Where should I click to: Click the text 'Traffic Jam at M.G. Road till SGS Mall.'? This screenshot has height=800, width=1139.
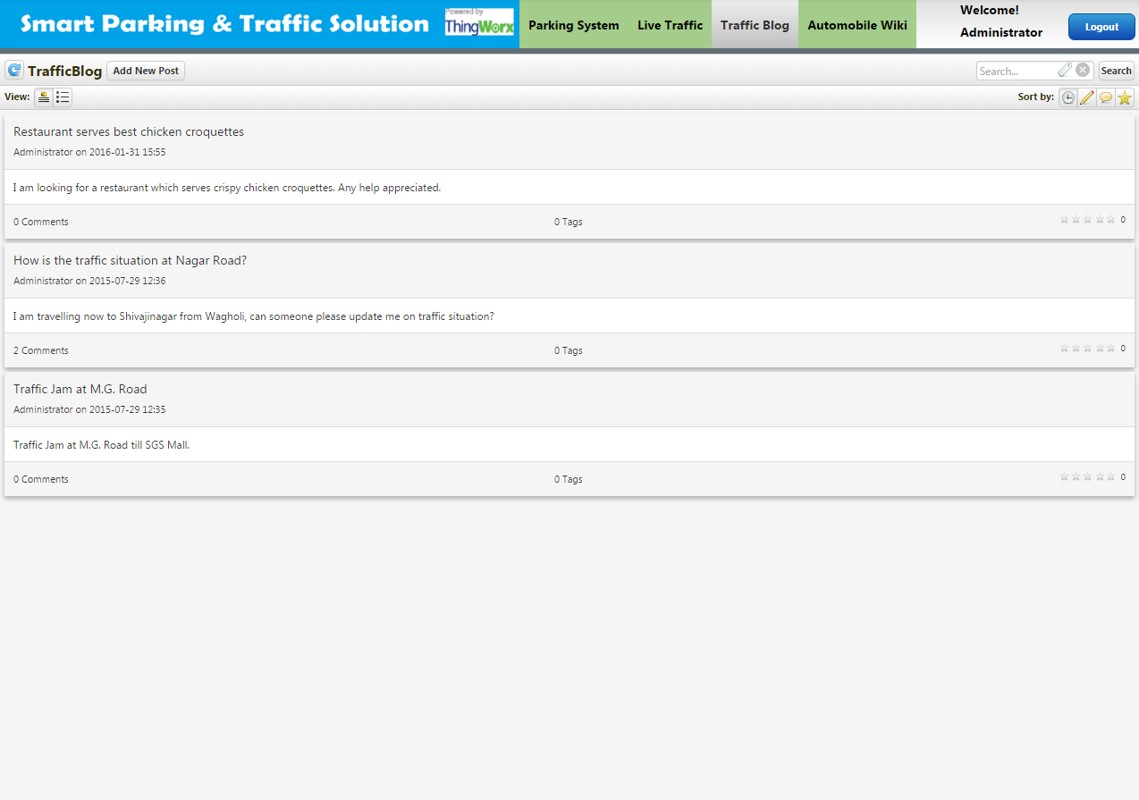tap(102, 445)
